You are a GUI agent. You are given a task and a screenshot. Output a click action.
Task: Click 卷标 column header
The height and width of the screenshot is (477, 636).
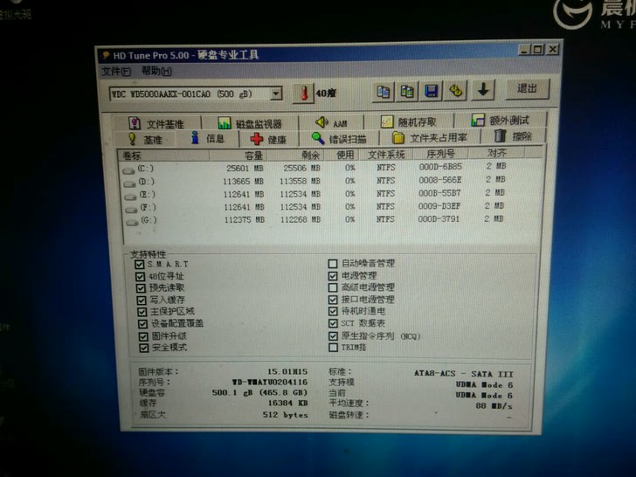[x=164, y=156]
